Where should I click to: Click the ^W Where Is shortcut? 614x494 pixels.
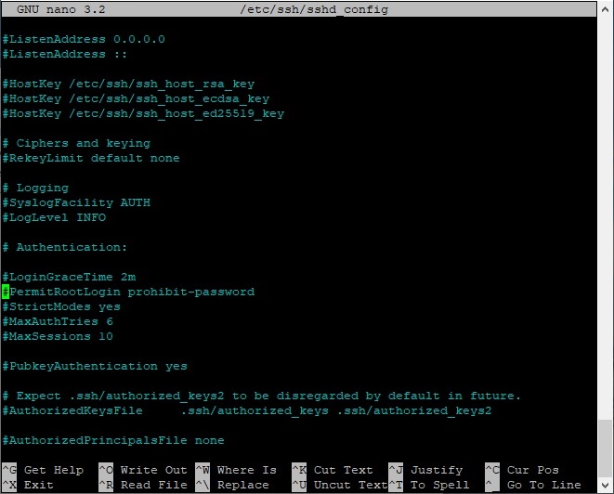click(x=236, y=470)
